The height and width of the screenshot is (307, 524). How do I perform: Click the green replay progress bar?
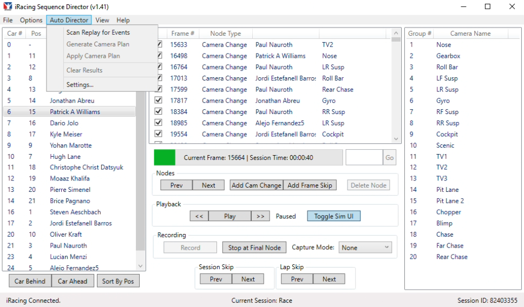coord(165,158)
